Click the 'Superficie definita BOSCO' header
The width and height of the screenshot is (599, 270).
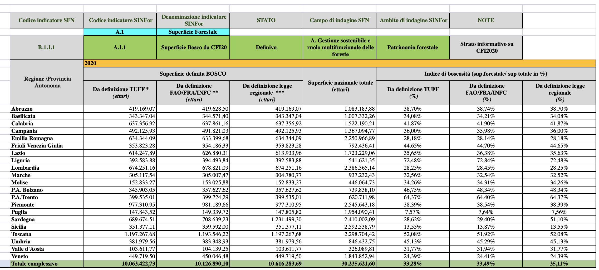click(x=193, y=74)
